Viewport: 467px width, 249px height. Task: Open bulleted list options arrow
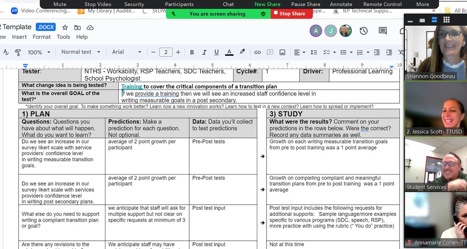coord(351,52)
